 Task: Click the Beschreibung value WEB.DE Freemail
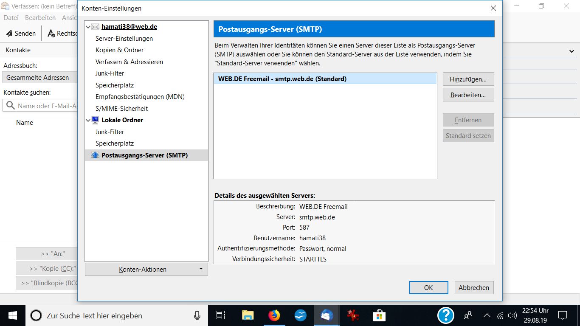[324, 207]
